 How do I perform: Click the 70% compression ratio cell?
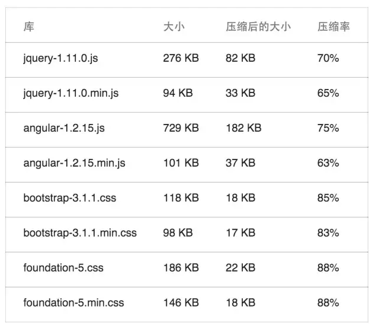328,58
